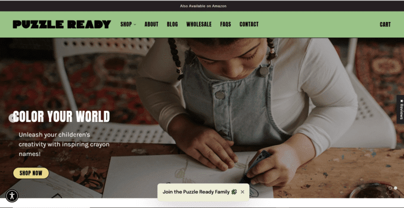Viewport: 404px width, 208px height.
Task: Open the FAQS page
Action: 226,25
